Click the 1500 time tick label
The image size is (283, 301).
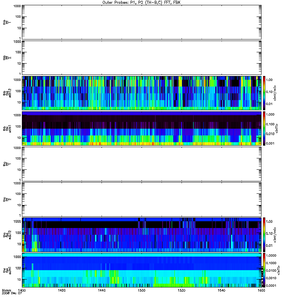click(x=141, y=290)
